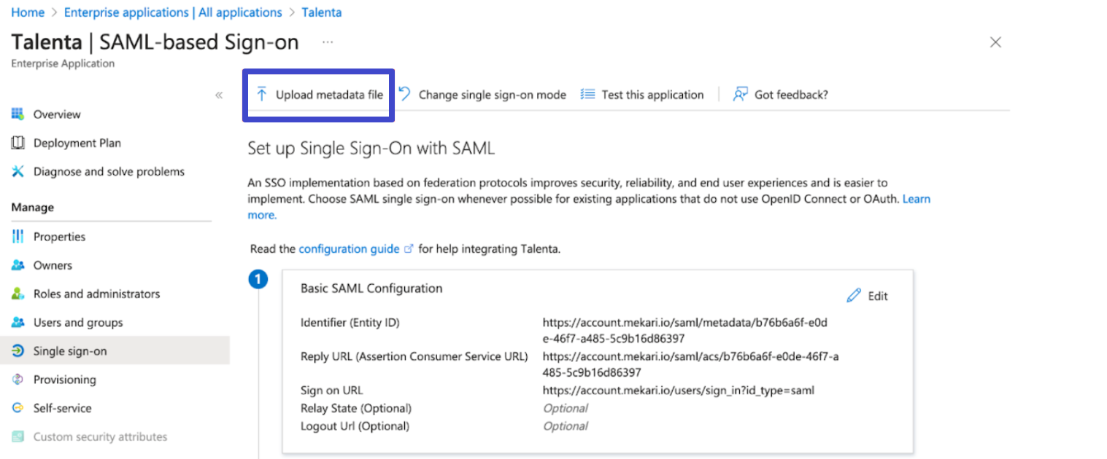The width and height of the screenshot is (1107, 459).
Task: Click the pencil icon in Basic SAML Configuration
Action: (x=854, y=295)
